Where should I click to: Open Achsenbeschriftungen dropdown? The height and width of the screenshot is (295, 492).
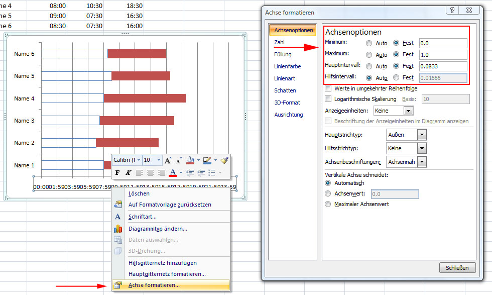[422, 162]
